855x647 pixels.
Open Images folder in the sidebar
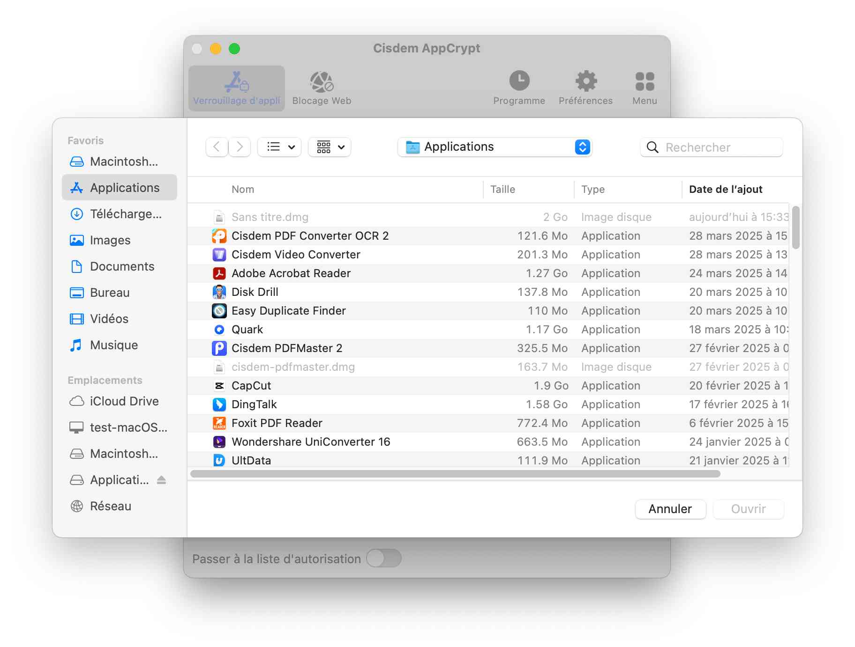pos(120,240)
